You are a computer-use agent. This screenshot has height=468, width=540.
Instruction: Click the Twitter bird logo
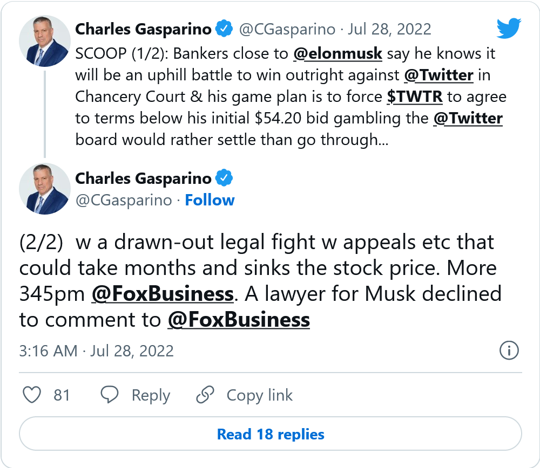point(508,29)
